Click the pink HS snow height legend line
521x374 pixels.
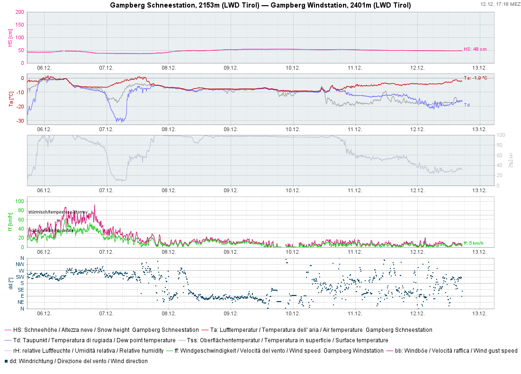pyautogui.click(x=8, y=330)
